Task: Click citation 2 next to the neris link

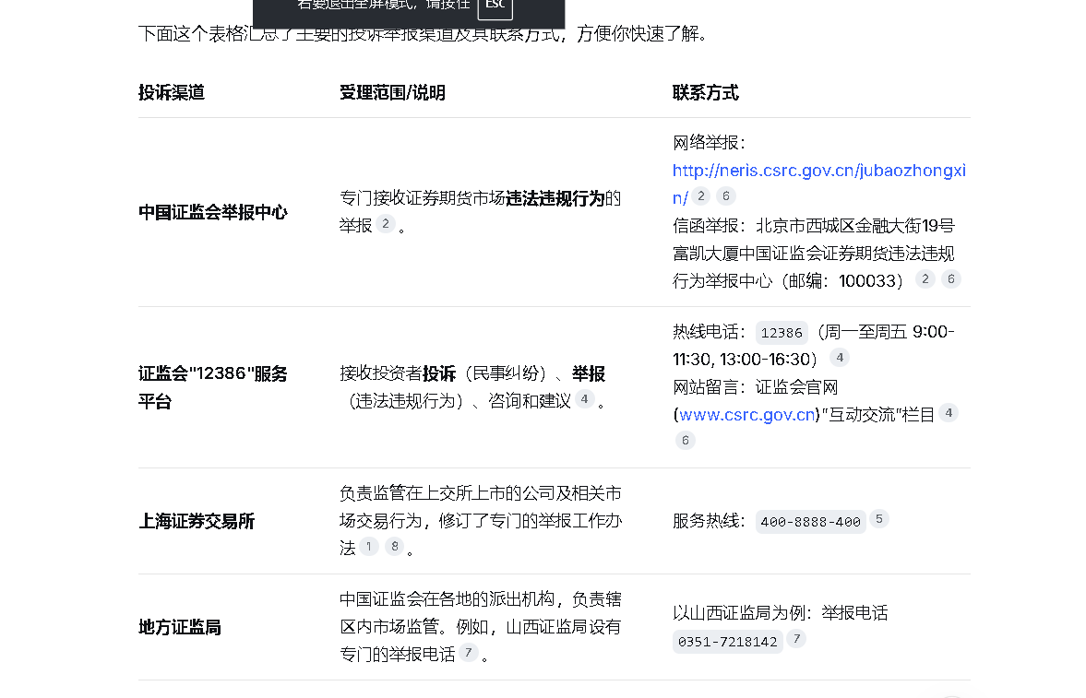Action: tap(701, 196)
